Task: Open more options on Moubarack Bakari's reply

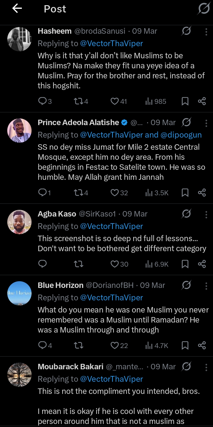Action: click(206, 367)
